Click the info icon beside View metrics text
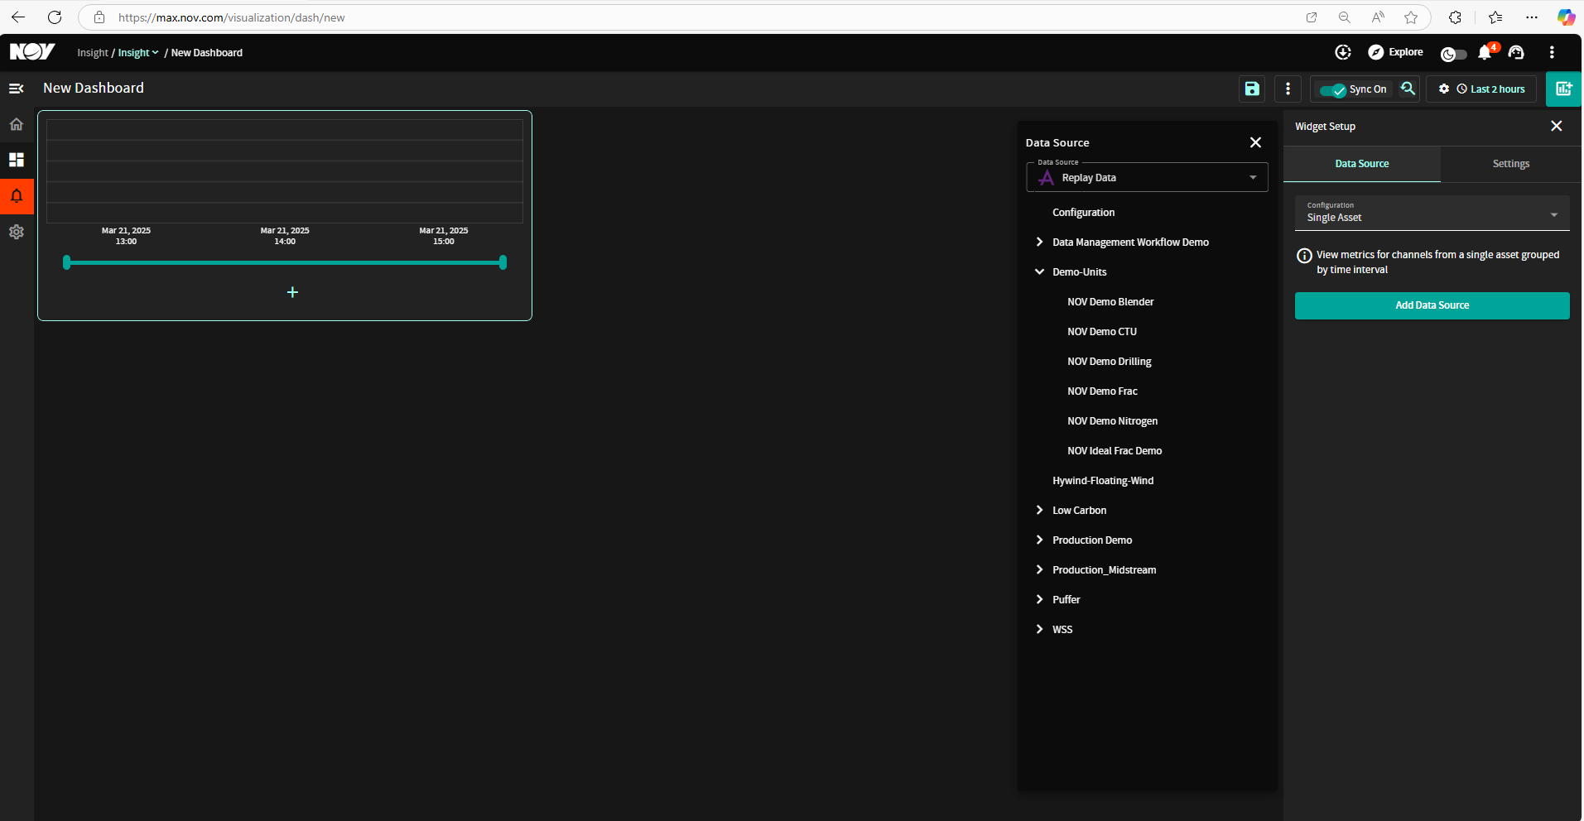The height and width of the screenshot is (821, 1584). (1304, 256)
